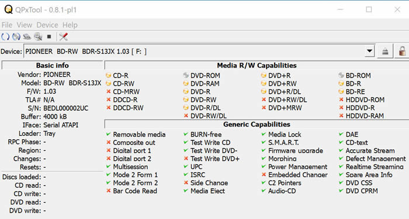Click the firmware value 1.03
This screenshot has height=219, width=409.
(x=50, y=91)
